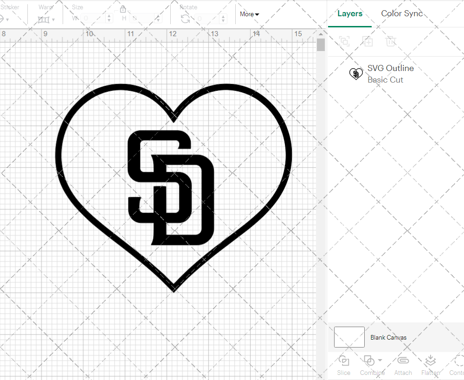464x380 pixels.
Task: Click the Contour icon
Action: point(458,361)
